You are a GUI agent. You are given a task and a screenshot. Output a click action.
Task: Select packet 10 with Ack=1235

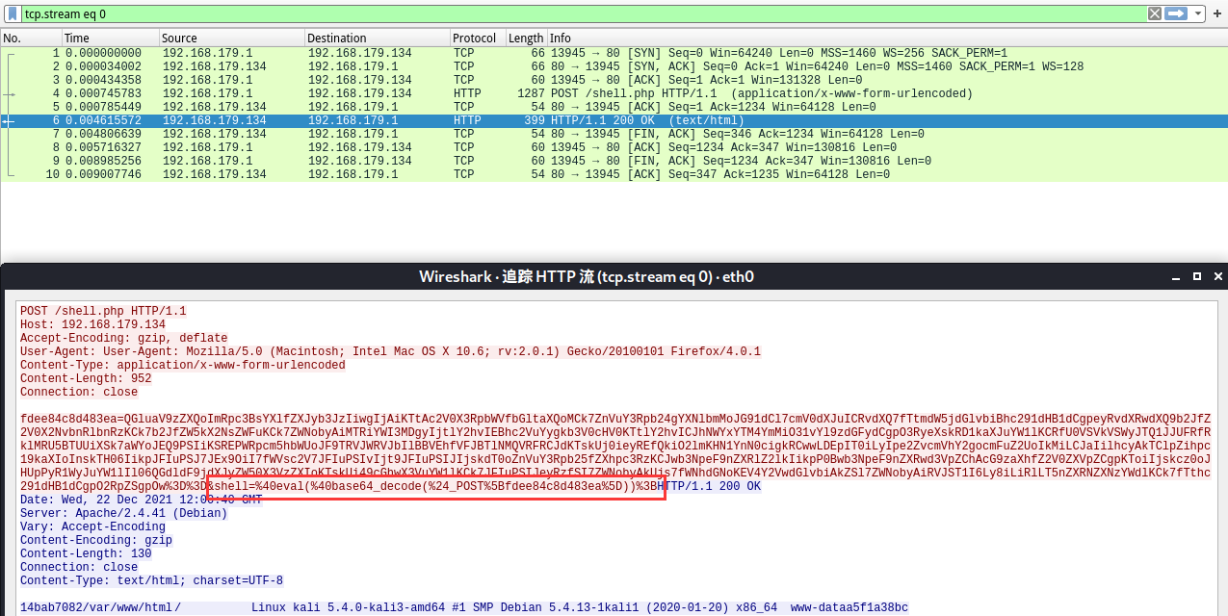[614, 174]
